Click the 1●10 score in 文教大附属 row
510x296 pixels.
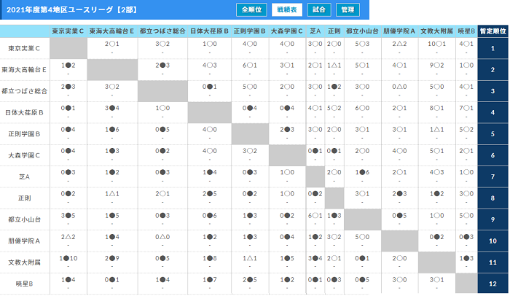tap(68, 258)
